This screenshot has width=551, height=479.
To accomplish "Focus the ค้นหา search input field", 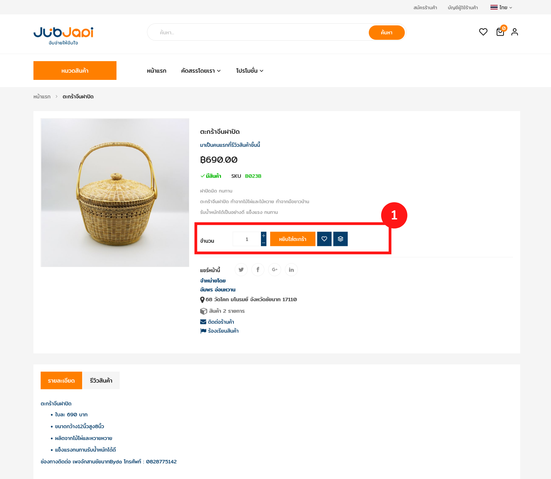I will (258, 32).
